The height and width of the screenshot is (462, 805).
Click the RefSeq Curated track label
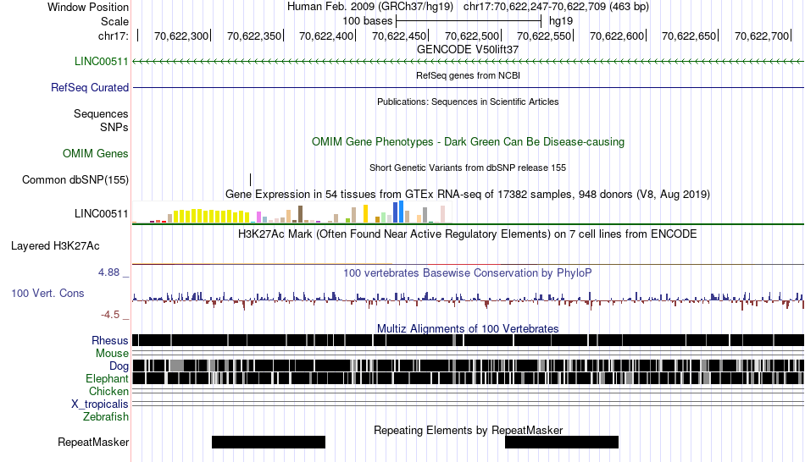89,88
